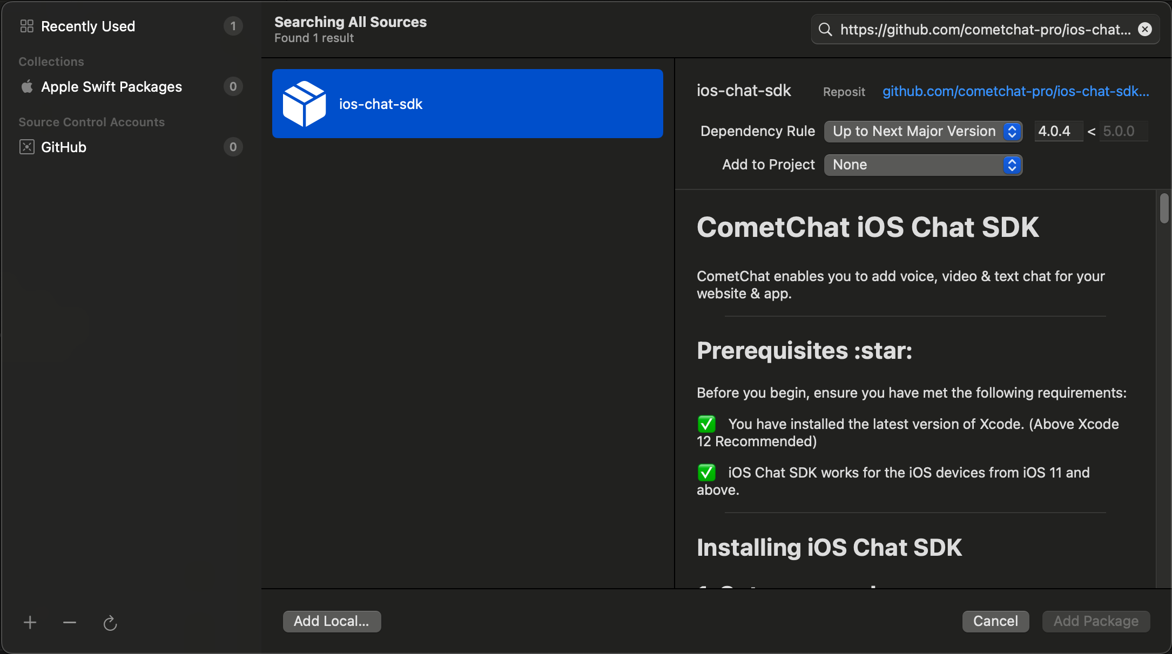Click the plus icon to add a collection
Image resolution: width=1172 pixels, height=654 pixels.
tap(30, 623)
